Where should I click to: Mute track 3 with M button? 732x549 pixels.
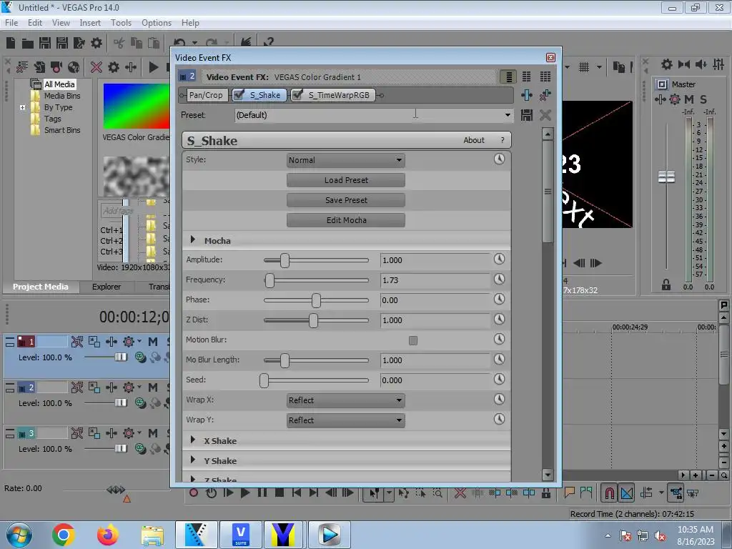point(153,433)
